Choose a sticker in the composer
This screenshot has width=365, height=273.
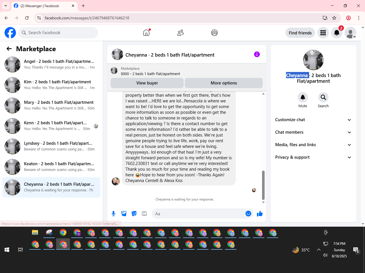134,214
